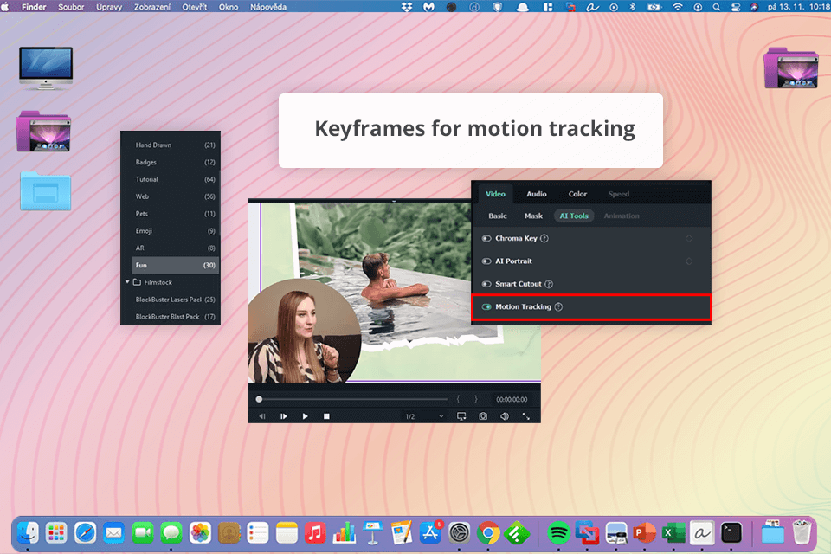Set the mark-out point with the right brace
The width and height of the screenshot is (831, 554).
point(475,399)
